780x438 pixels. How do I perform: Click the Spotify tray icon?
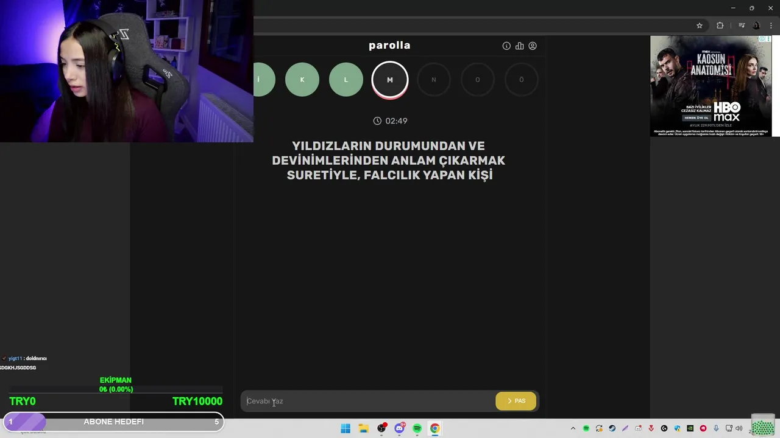point(586,428)
